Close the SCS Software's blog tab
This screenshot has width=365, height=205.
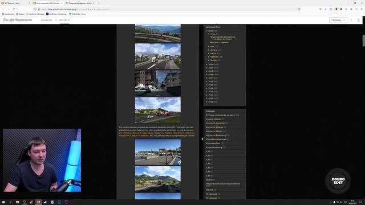pyautogui.click(x=30, y=3)
